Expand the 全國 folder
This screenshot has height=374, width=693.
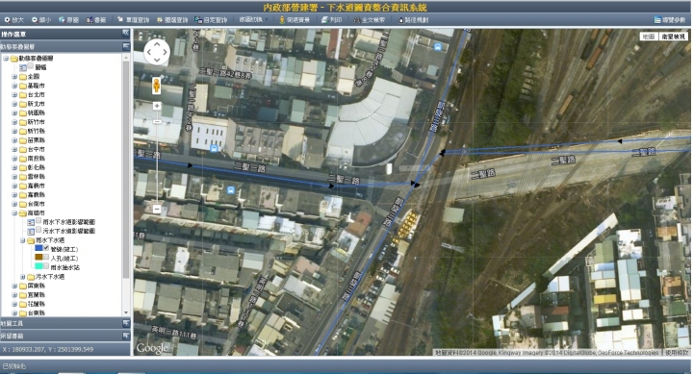coord(15,76)
